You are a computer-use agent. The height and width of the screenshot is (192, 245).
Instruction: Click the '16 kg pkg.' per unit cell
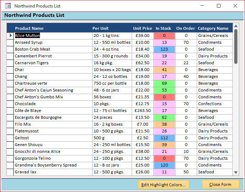coord(112,63)
